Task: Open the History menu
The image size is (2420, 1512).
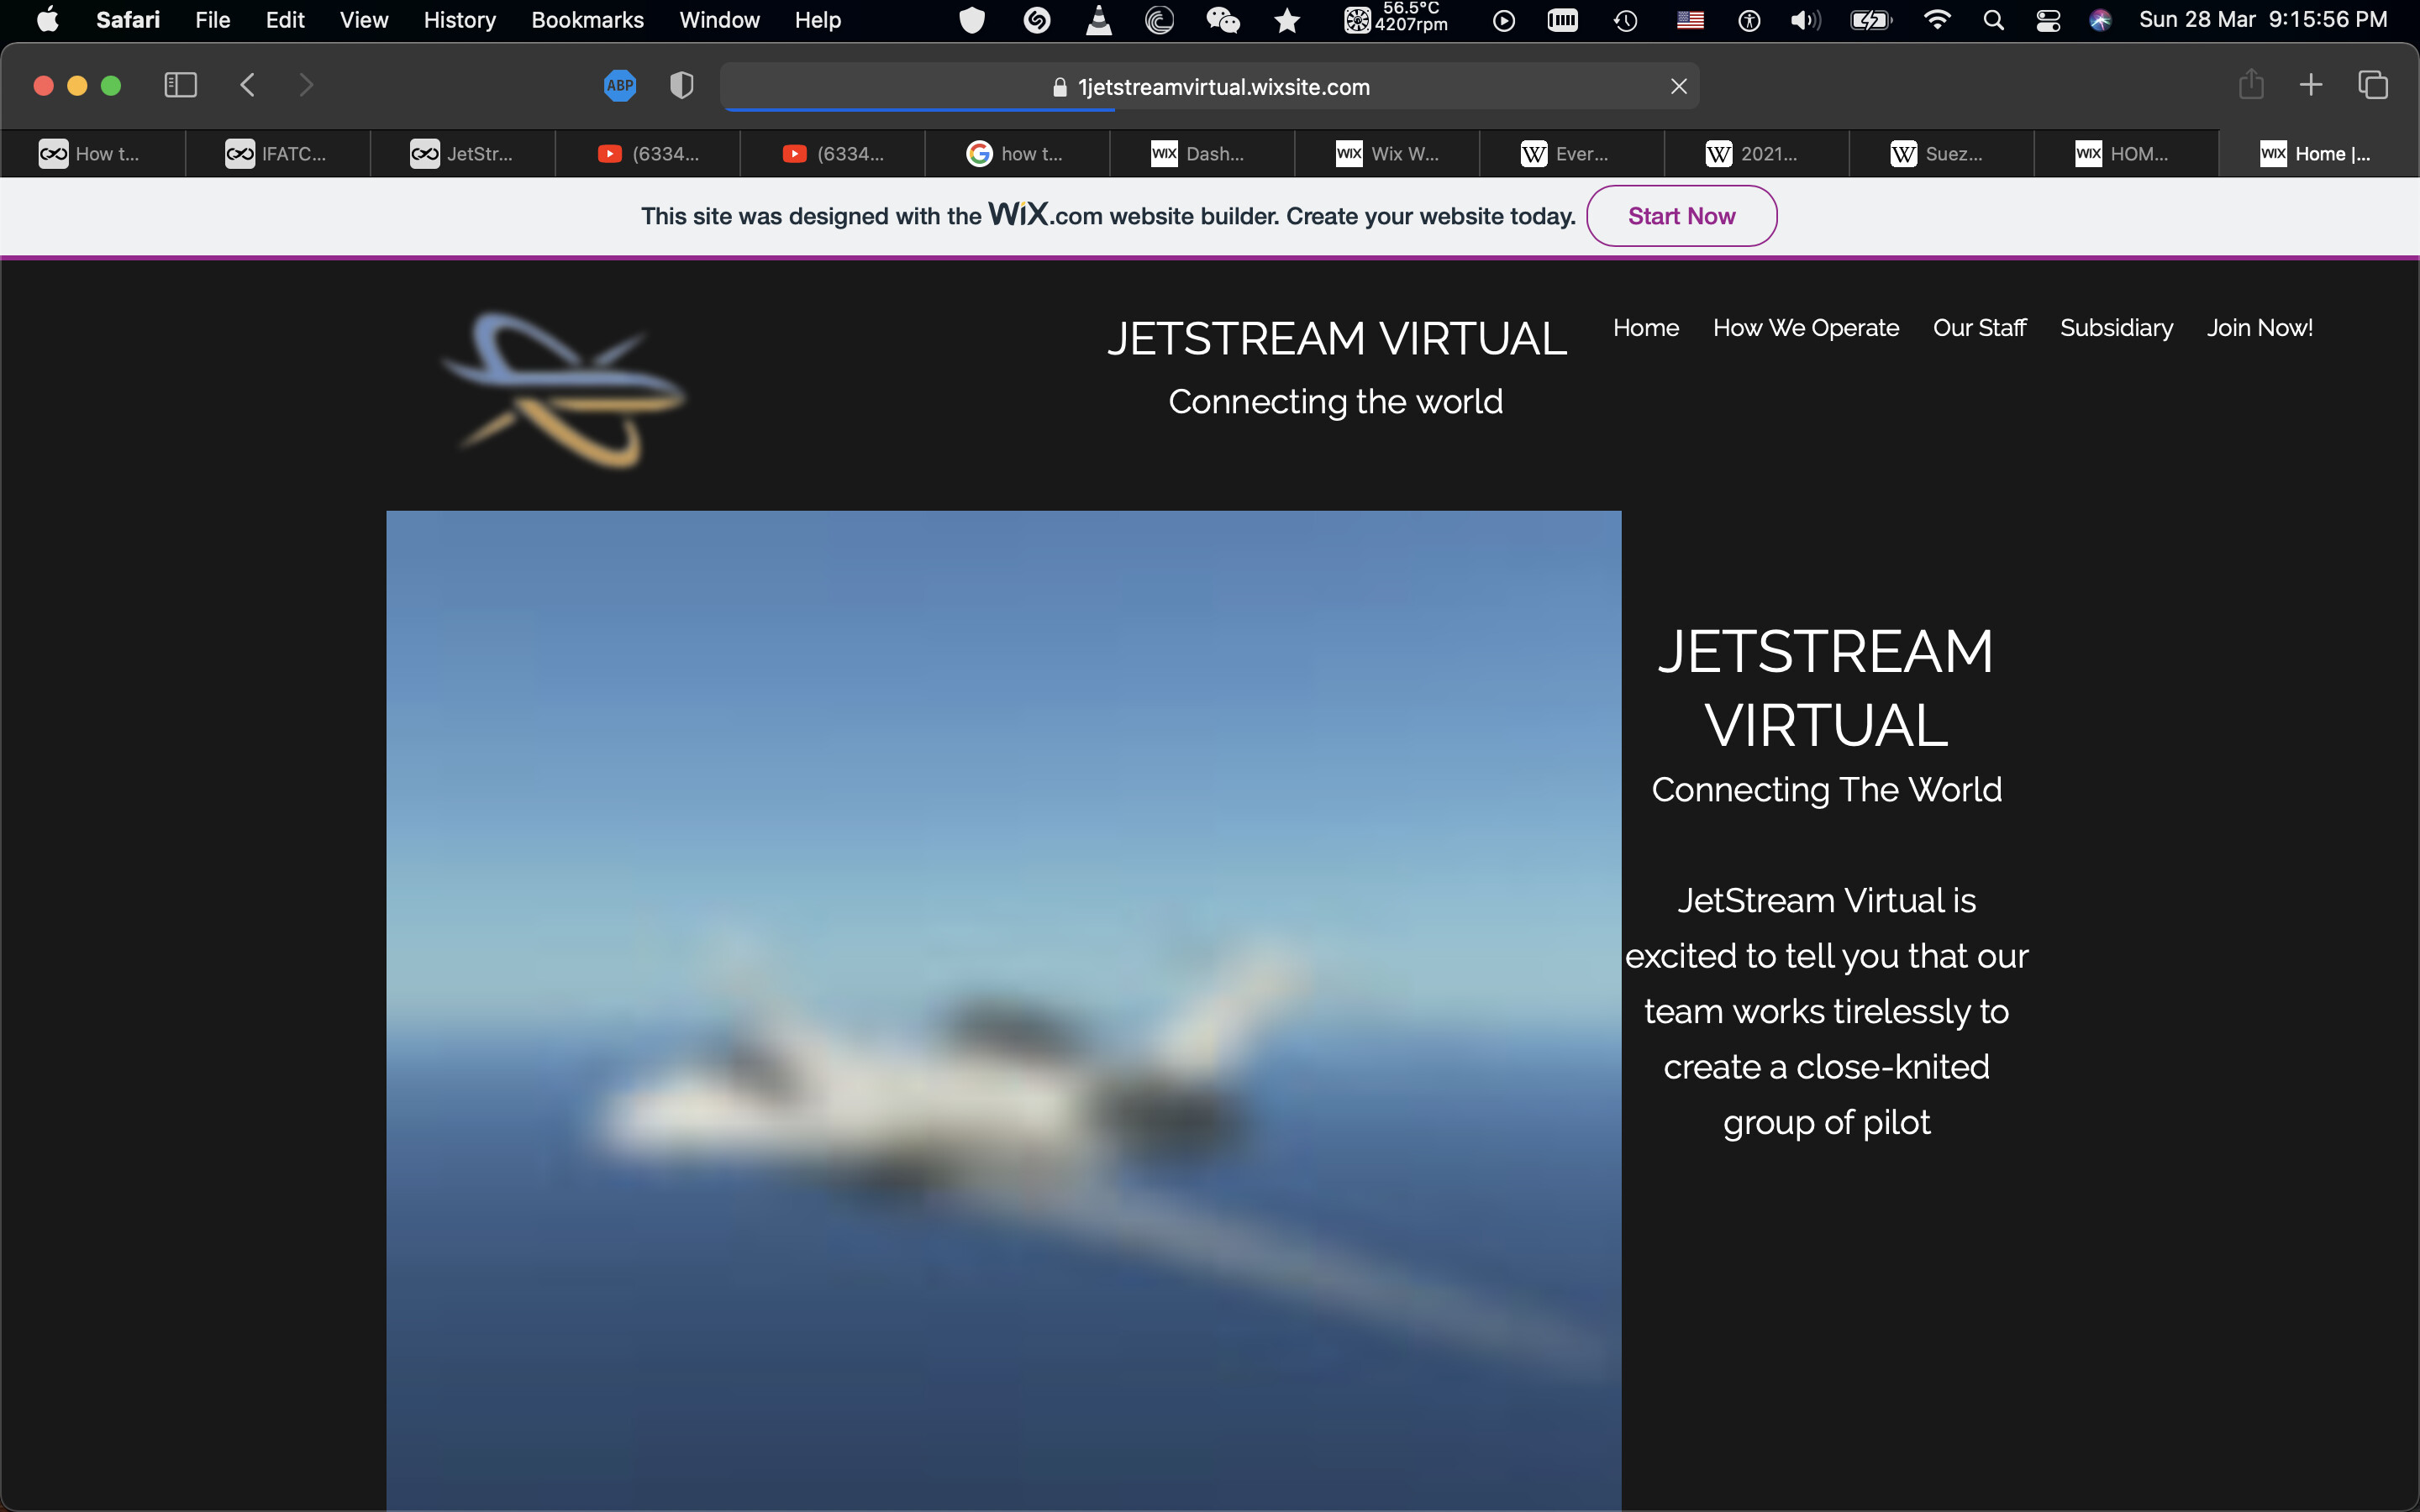Action: (x=459, y=20)
